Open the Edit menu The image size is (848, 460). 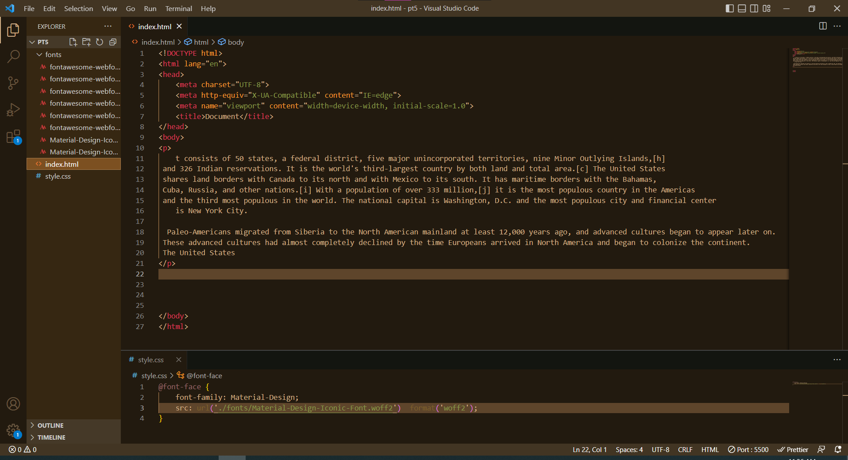click(x=49, y=8)
